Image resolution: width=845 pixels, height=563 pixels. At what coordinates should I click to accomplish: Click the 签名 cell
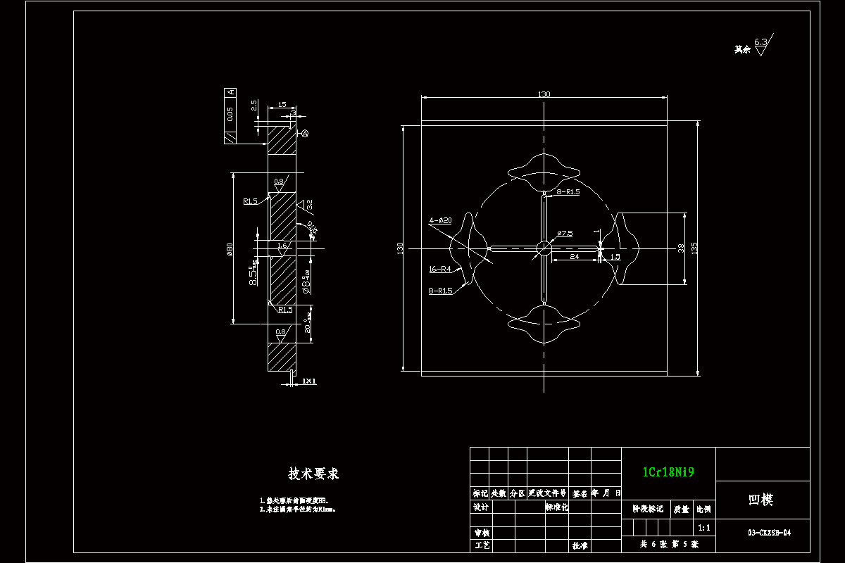coord(580,493)
